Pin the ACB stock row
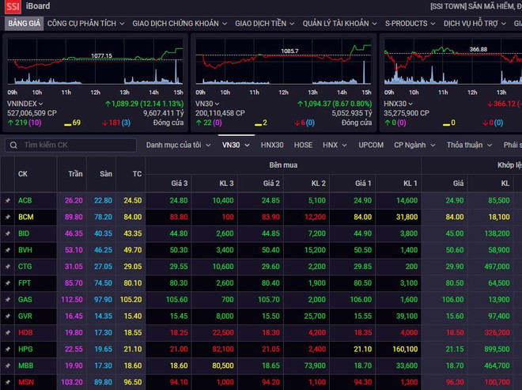The image size is (522, 390). [x=7, y=201]
